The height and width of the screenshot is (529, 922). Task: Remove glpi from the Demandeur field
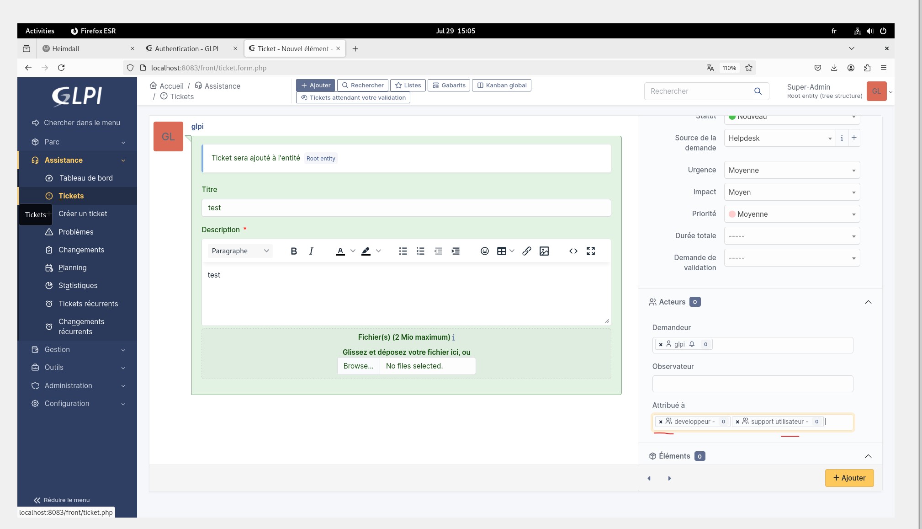click(x=661, y=345)
